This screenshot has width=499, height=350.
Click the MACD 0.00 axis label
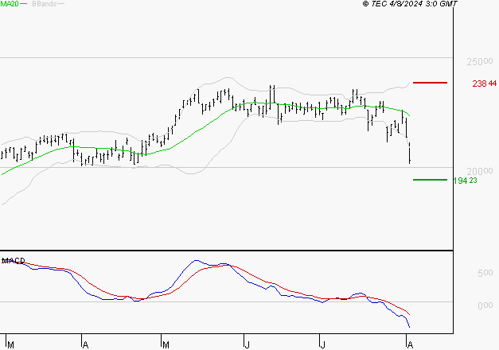pyautogui.click(x=485, y=305)
